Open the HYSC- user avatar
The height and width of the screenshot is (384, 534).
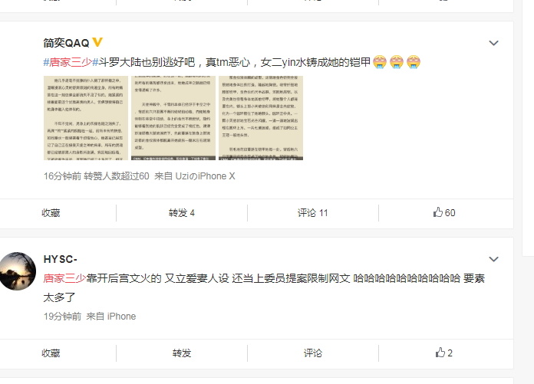pos(17,271)
